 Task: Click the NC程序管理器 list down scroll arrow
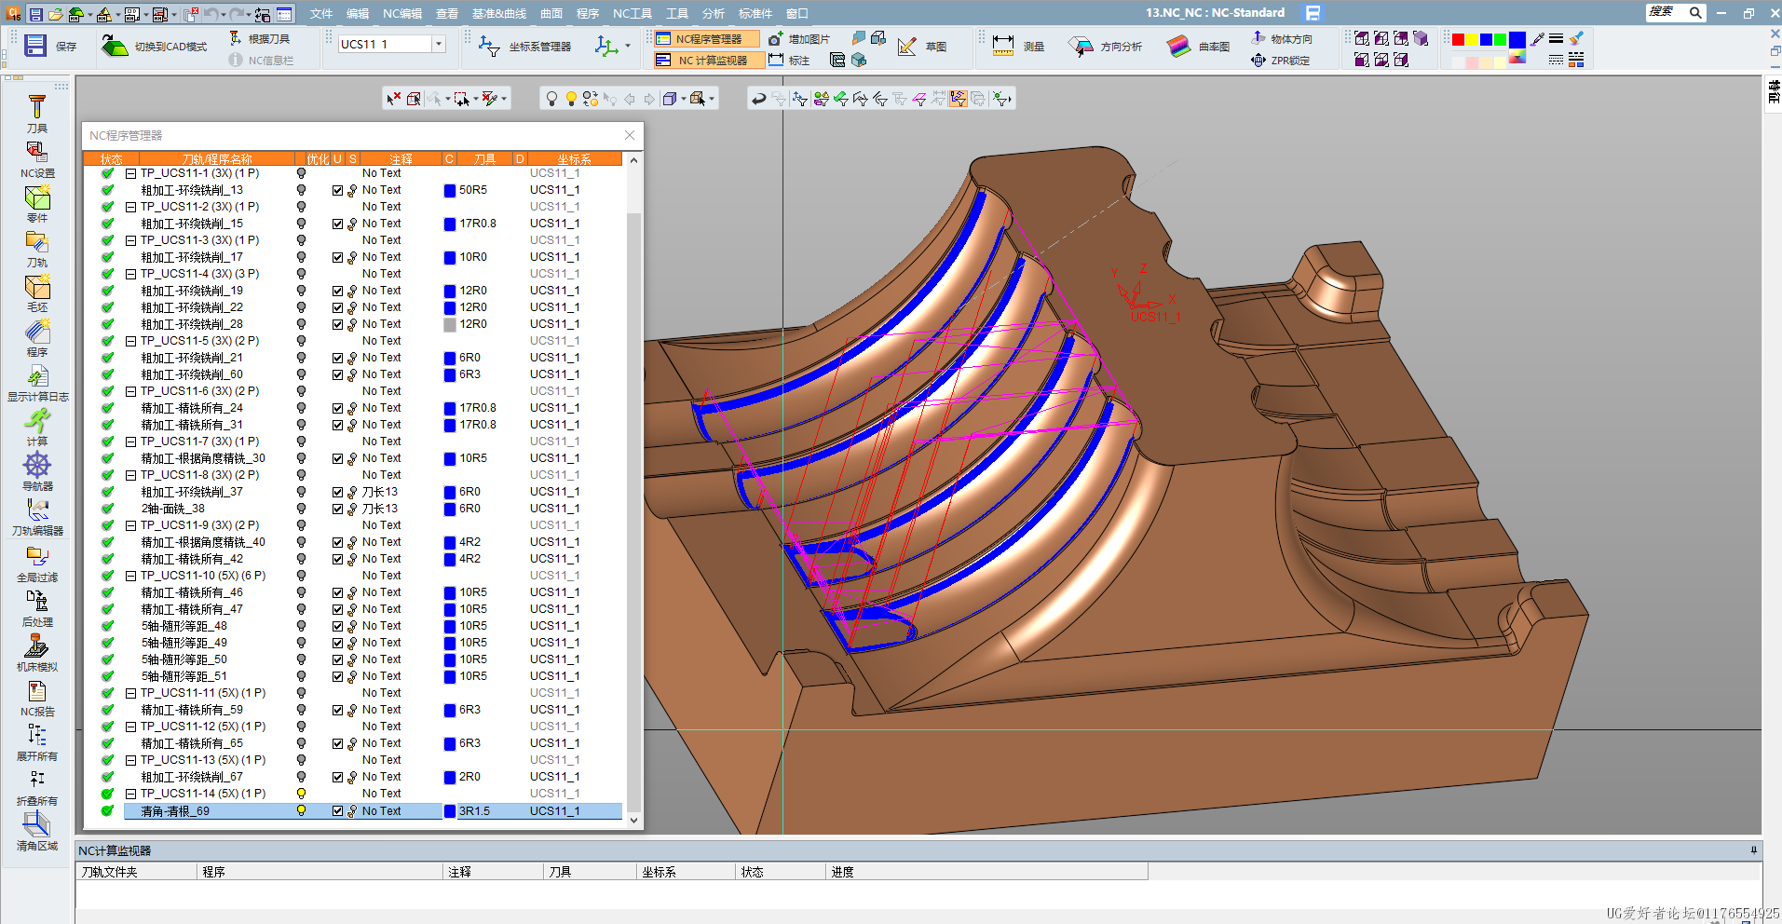pos(634,820)
